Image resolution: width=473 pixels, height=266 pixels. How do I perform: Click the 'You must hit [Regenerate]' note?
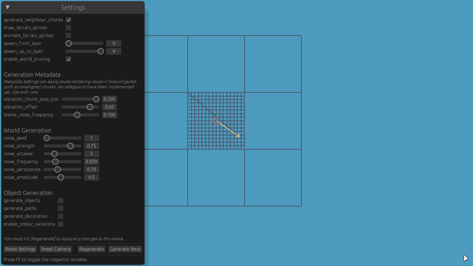pyautogui.click(x=64, y=239)
